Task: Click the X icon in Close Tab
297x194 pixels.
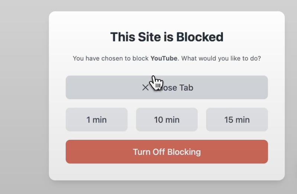Action: pos(145,88)
